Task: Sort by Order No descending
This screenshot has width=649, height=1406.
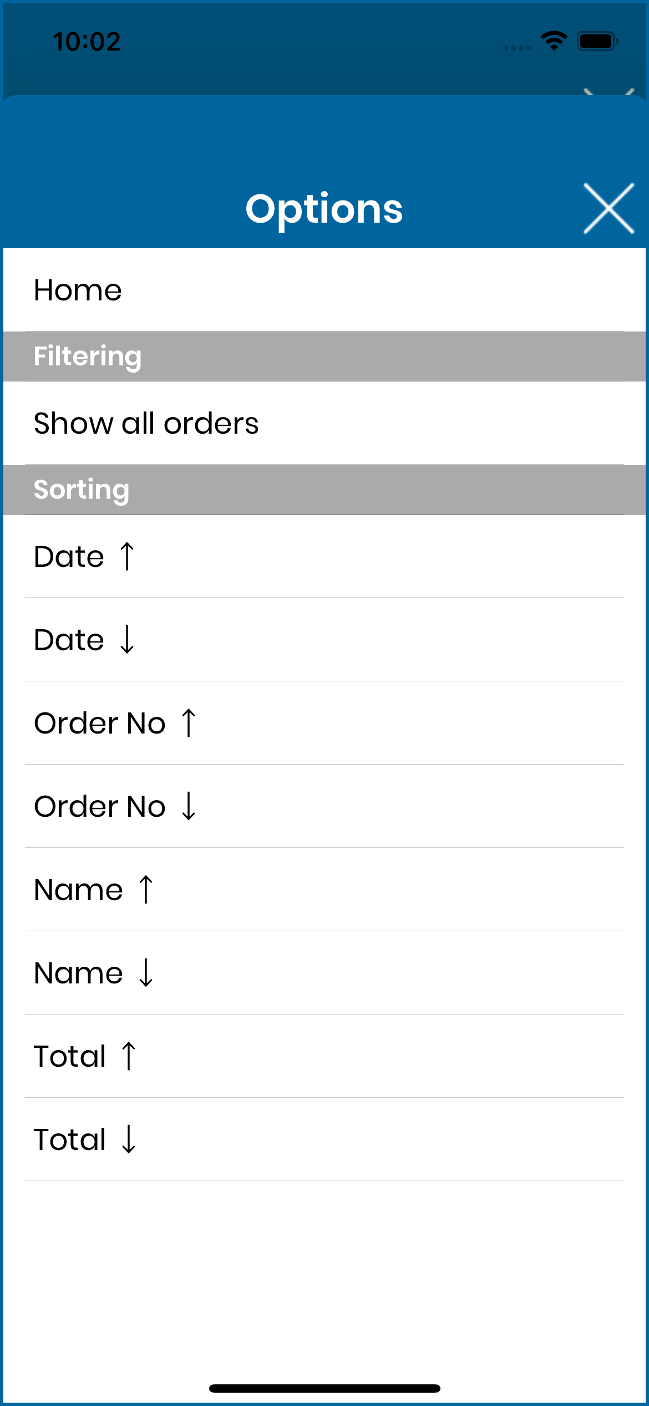Action: (324, 806)
